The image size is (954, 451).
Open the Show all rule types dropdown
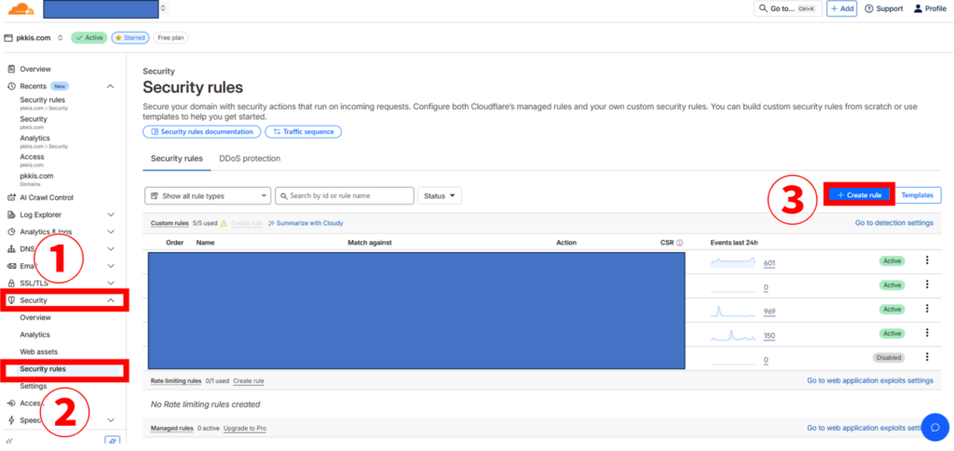coord(208,196)
